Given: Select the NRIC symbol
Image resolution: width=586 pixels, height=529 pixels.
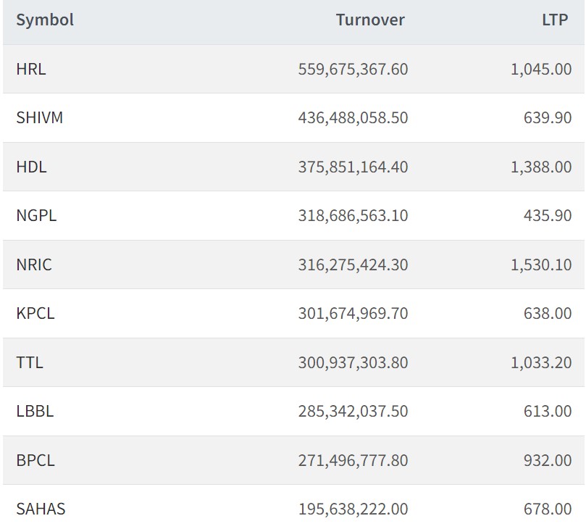Looking at the screenshot, I should pyautogui.click(x=34, y=264).
